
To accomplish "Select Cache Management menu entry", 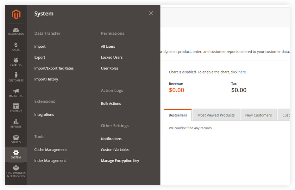I will click(50, 150).
